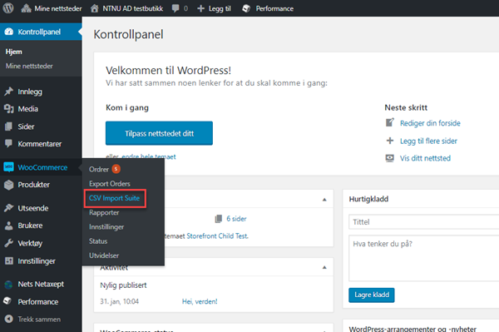Collapse the Aktivitet panel arrow
Screen dimensions: 499x332
pos(324,267)
